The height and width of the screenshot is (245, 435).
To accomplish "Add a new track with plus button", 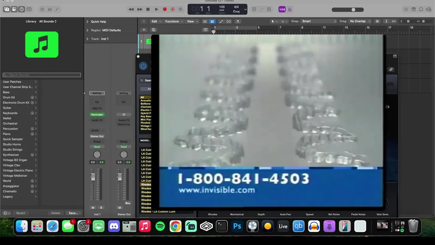I will click(144, 30).
